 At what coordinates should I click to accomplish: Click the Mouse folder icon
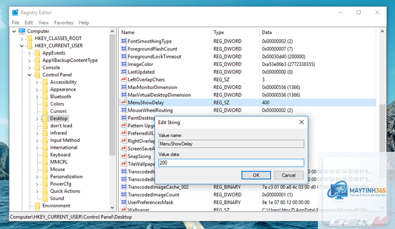click(x=45, y=169)
